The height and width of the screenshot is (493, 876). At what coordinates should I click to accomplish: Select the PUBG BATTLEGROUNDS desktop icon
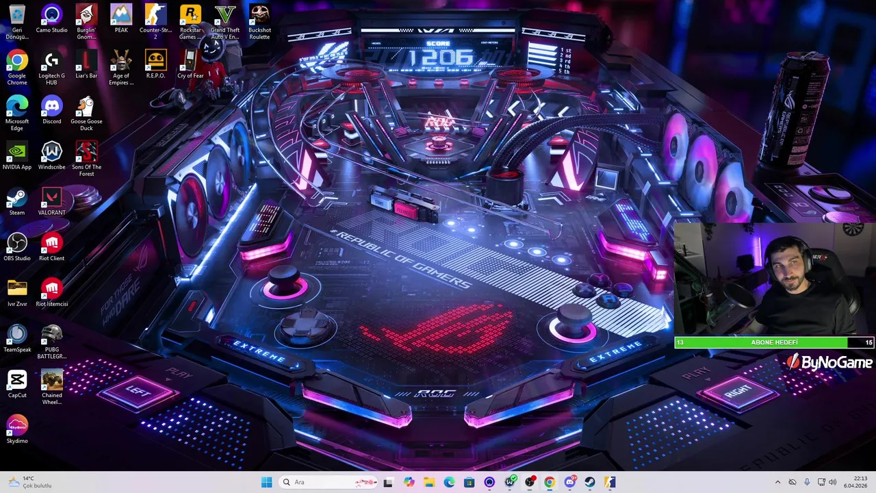[51, 342]
